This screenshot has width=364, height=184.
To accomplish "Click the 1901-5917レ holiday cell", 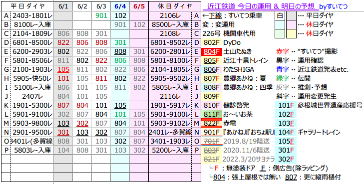I will click(170, 105).
